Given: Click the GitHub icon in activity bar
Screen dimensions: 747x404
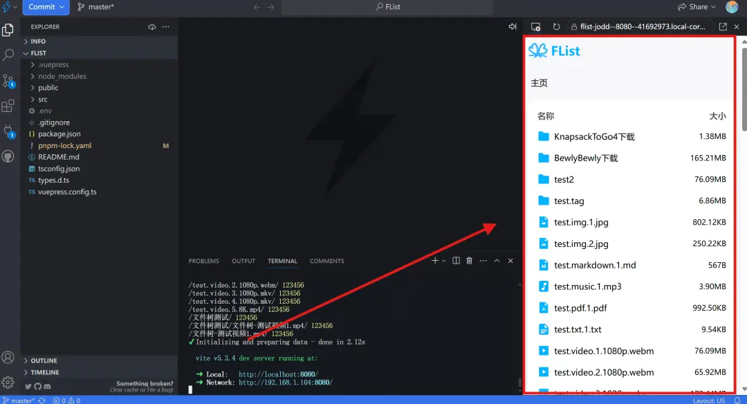Looking at the screenshot, I should [8, 156].
